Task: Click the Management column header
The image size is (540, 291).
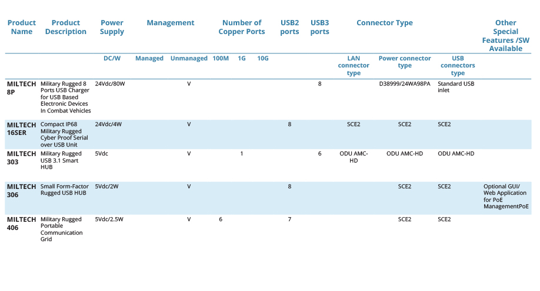Action: pyautogui.click(x=171, y=23)
